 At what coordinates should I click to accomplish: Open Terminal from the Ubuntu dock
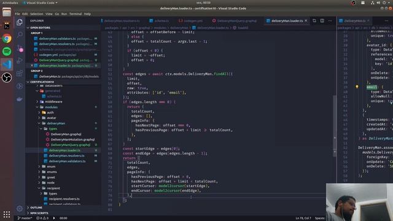point(7,26)
